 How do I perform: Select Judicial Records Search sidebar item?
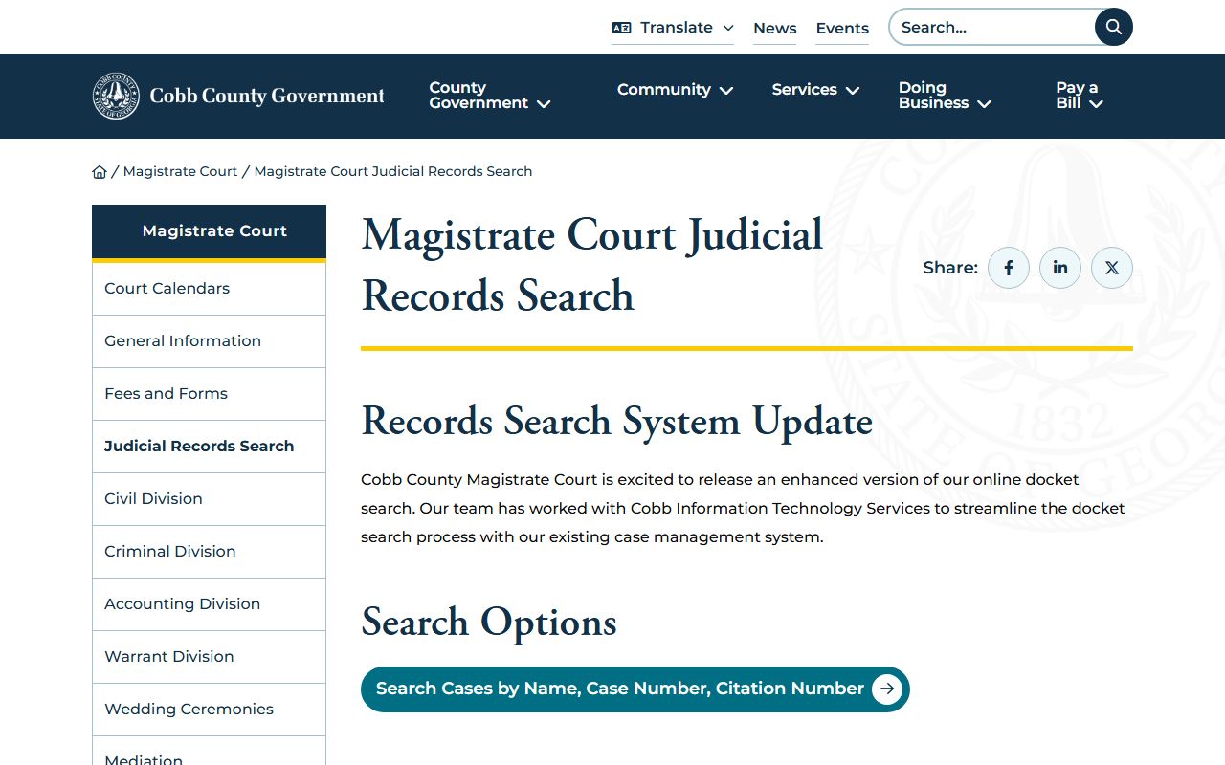click(x=209, y=447)
